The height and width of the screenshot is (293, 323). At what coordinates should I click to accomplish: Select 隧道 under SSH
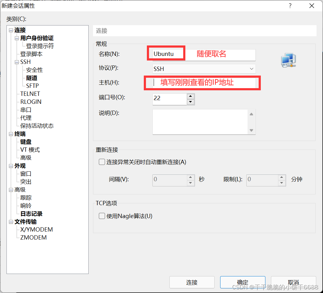click(31, 78)
